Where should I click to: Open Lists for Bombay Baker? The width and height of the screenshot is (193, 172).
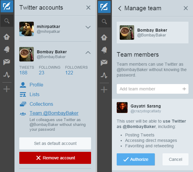34,94
